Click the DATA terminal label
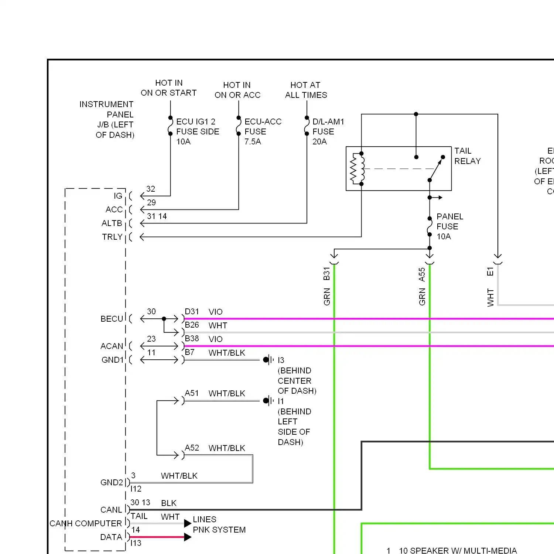Viewport: 554px width, 554px height. click(111, 537)
